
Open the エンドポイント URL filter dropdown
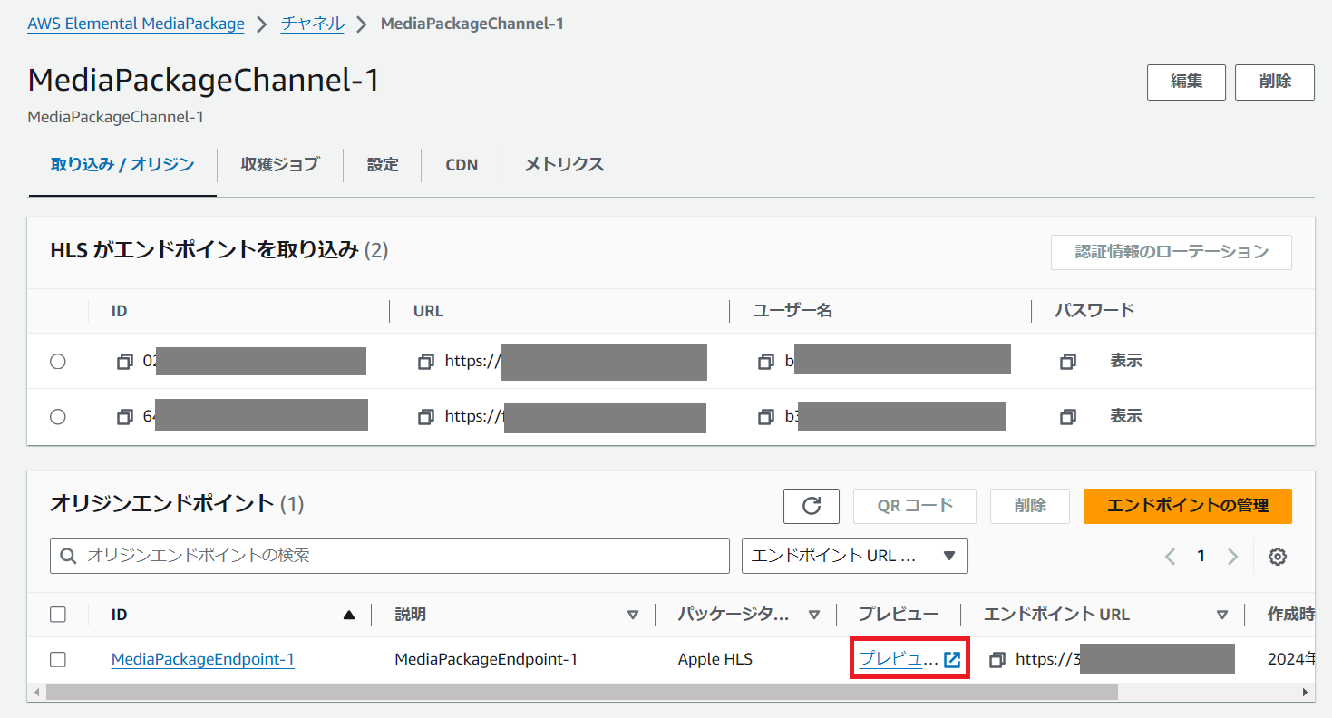tap(854, 556)
